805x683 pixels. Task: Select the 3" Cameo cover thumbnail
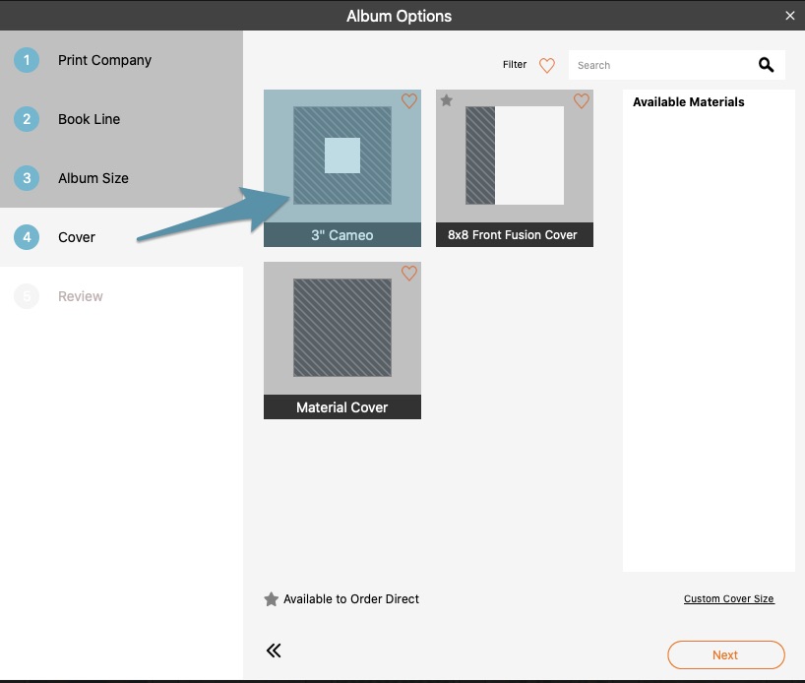342,168
